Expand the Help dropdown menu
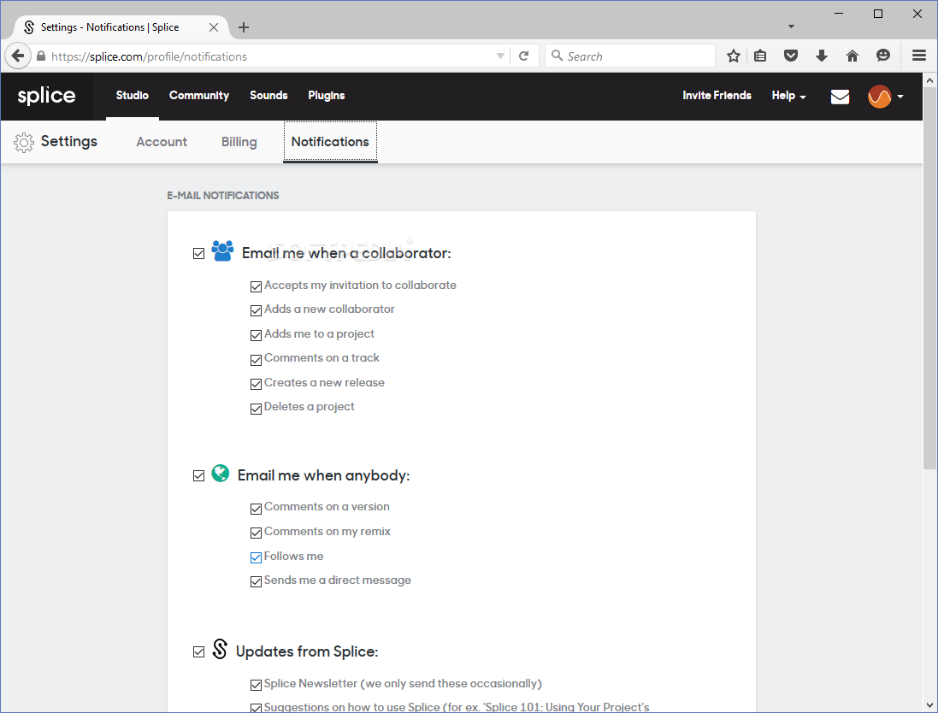The height and width of the screenshot is (713, 938). (788, 96)
